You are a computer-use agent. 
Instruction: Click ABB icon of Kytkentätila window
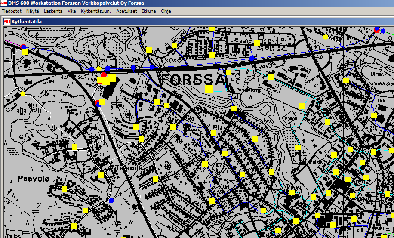7,22
